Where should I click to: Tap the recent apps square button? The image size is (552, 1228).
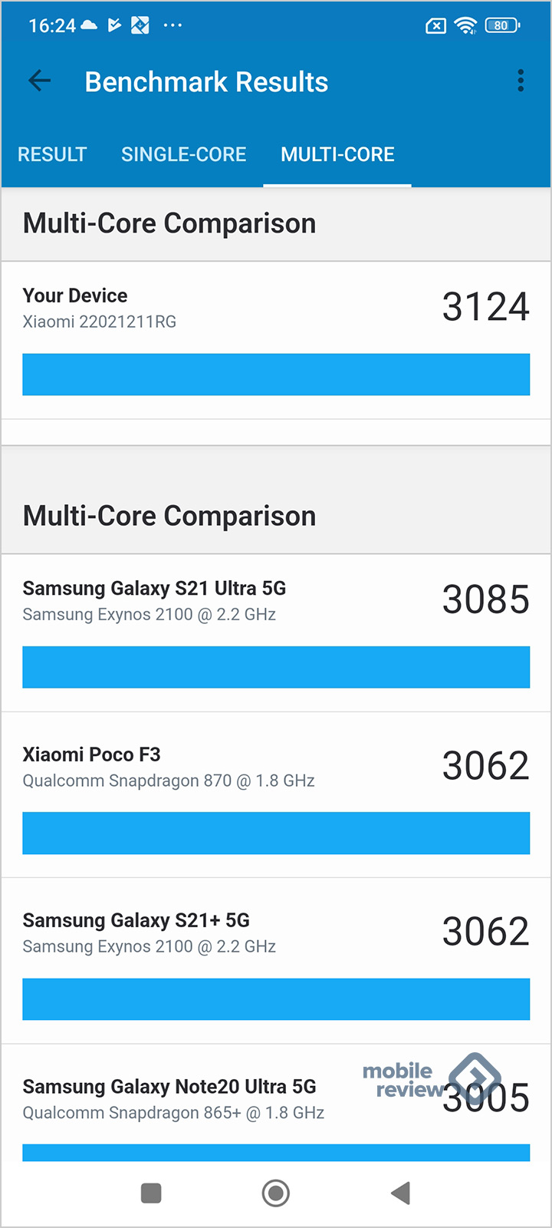pyautogui.click(x=151, y=1193)
